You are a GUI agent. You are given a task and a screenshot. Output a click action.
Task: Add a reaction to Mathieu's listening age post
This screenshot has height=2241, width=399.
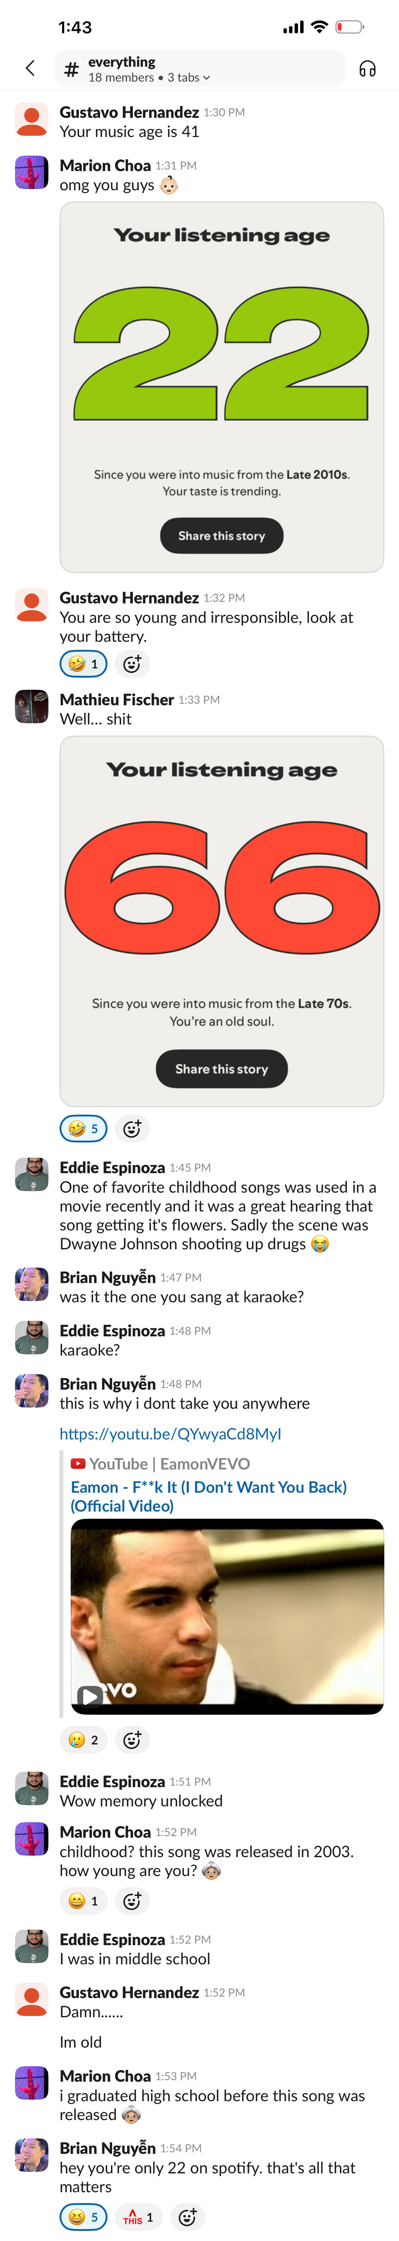tap(131, 1128)
